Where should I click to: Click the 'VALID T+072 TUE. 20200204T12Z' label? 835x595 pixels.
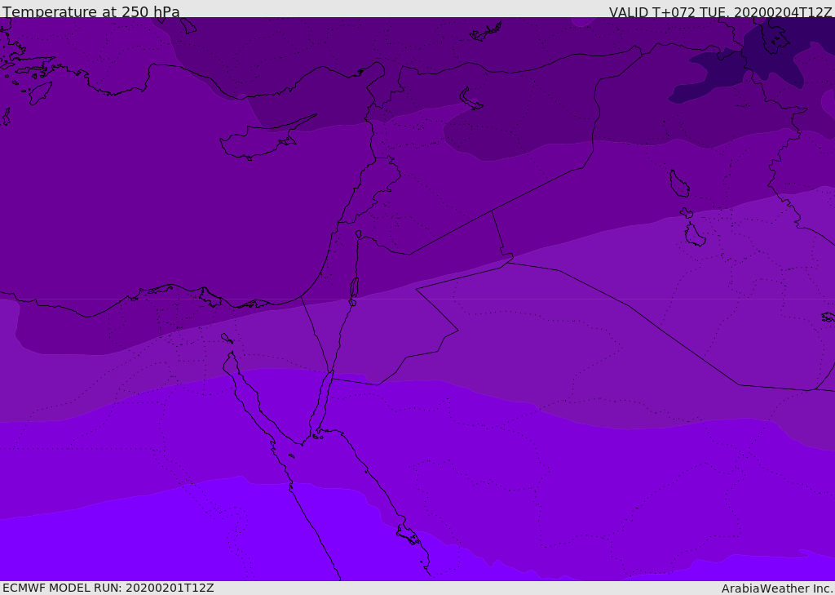(x=720, y=11)
